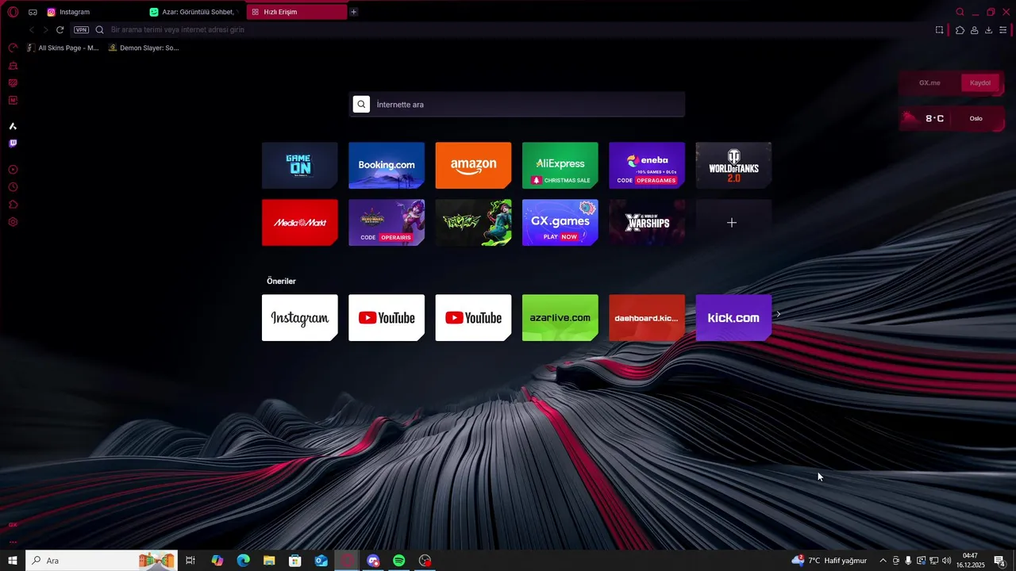
Task: Open the MediaMarkt speed dial tile
Action: coord(300,222)
